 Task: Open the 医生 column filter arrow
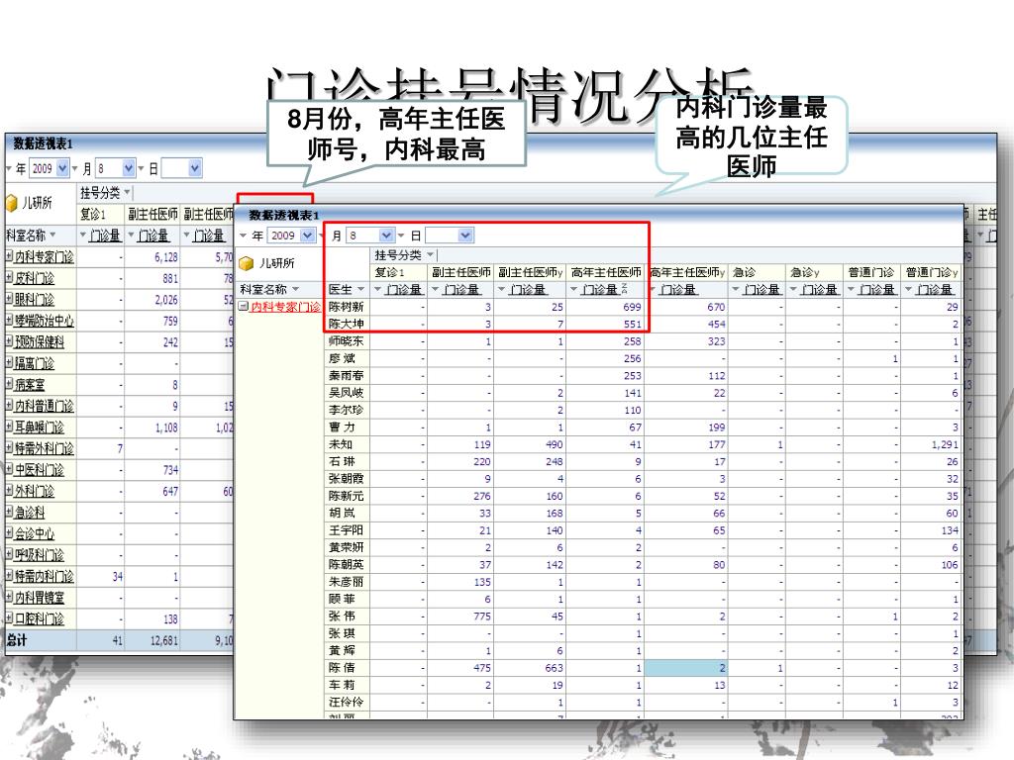pyautogui.click(x=361, y=289)
